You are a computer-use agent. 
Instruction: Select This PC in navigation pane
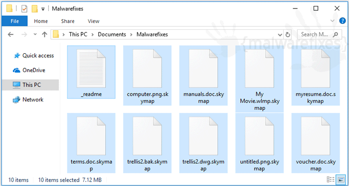pyautogui.click(x=31, y=85)
